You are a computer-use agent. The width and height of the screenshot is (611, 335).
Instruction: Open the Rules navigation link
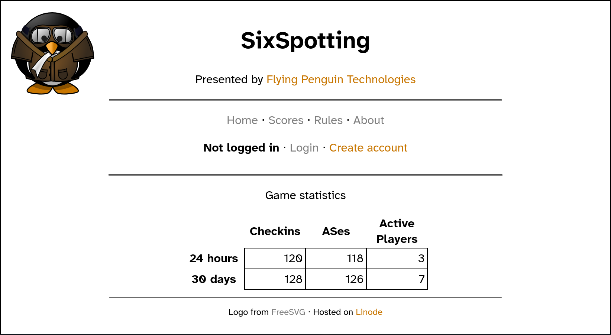[328, 120]
